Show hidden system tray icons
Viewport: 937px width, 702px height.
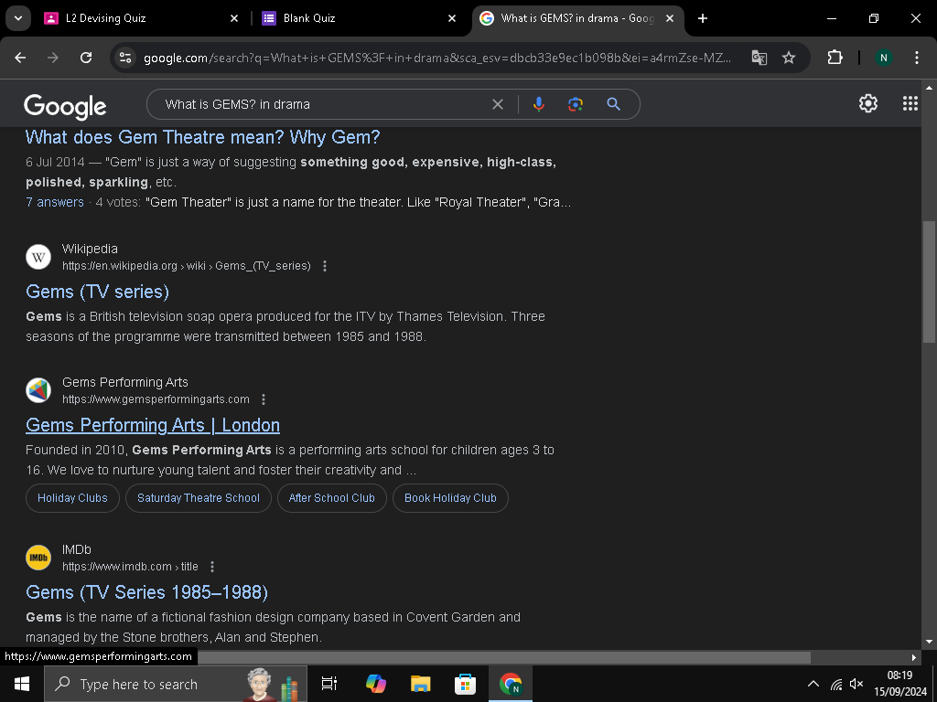pos(813,684)
